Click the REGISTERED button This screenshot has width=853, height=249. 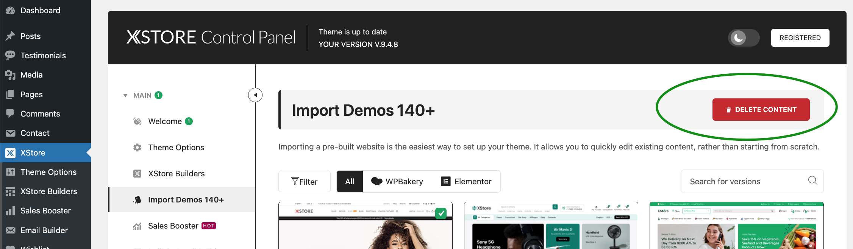click(800, 38)
